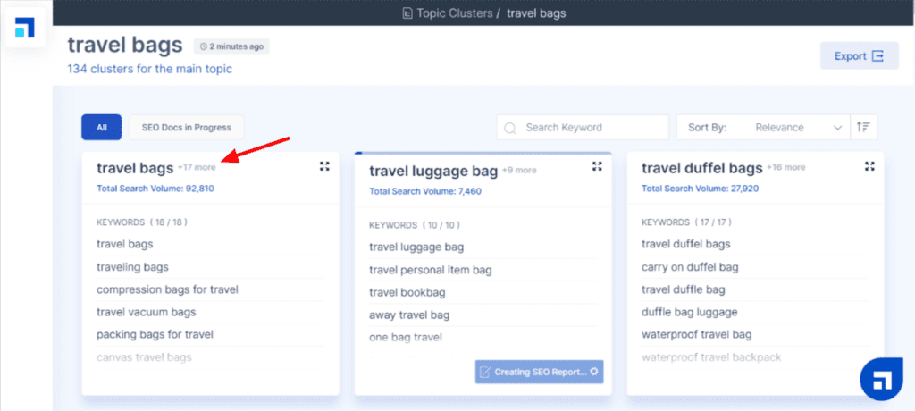Show the +9 more keywords
The width and height of the screenshot is (915, 411).
tap(519, 170)
